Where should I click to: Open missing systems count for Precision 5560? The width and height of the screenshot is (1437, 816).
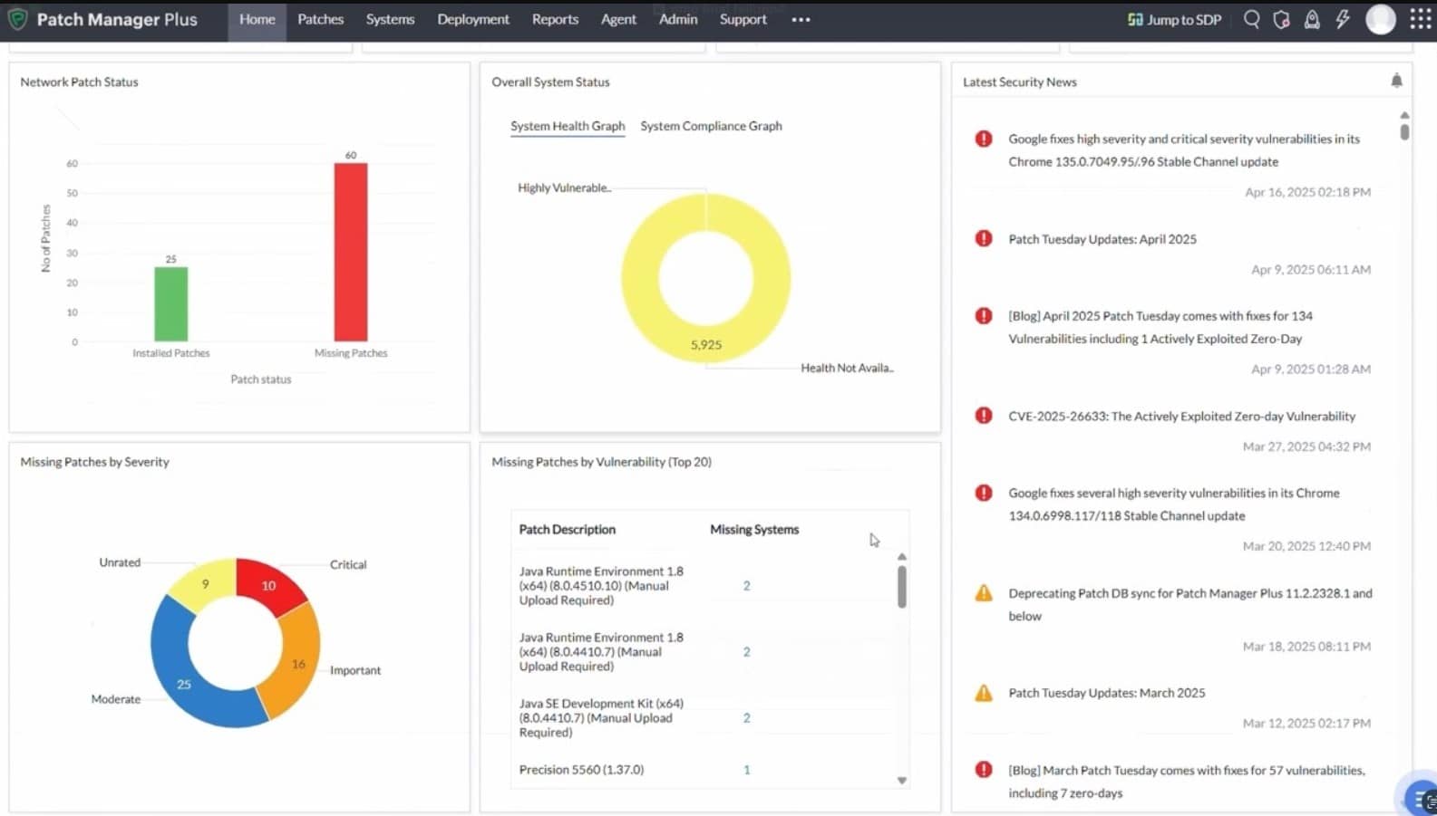pyautogui.click(x=747, y=770)
